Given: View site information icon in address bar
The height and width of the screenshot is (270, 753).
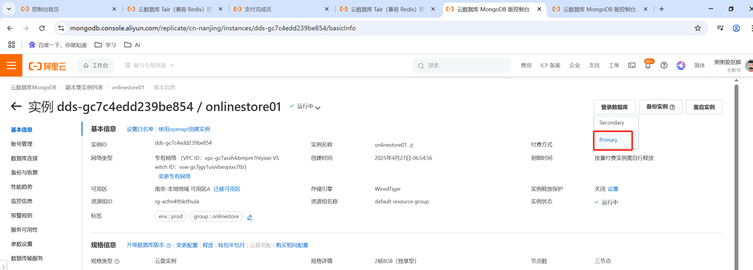Looking at the screenshot, I should [x=61, y=28].
